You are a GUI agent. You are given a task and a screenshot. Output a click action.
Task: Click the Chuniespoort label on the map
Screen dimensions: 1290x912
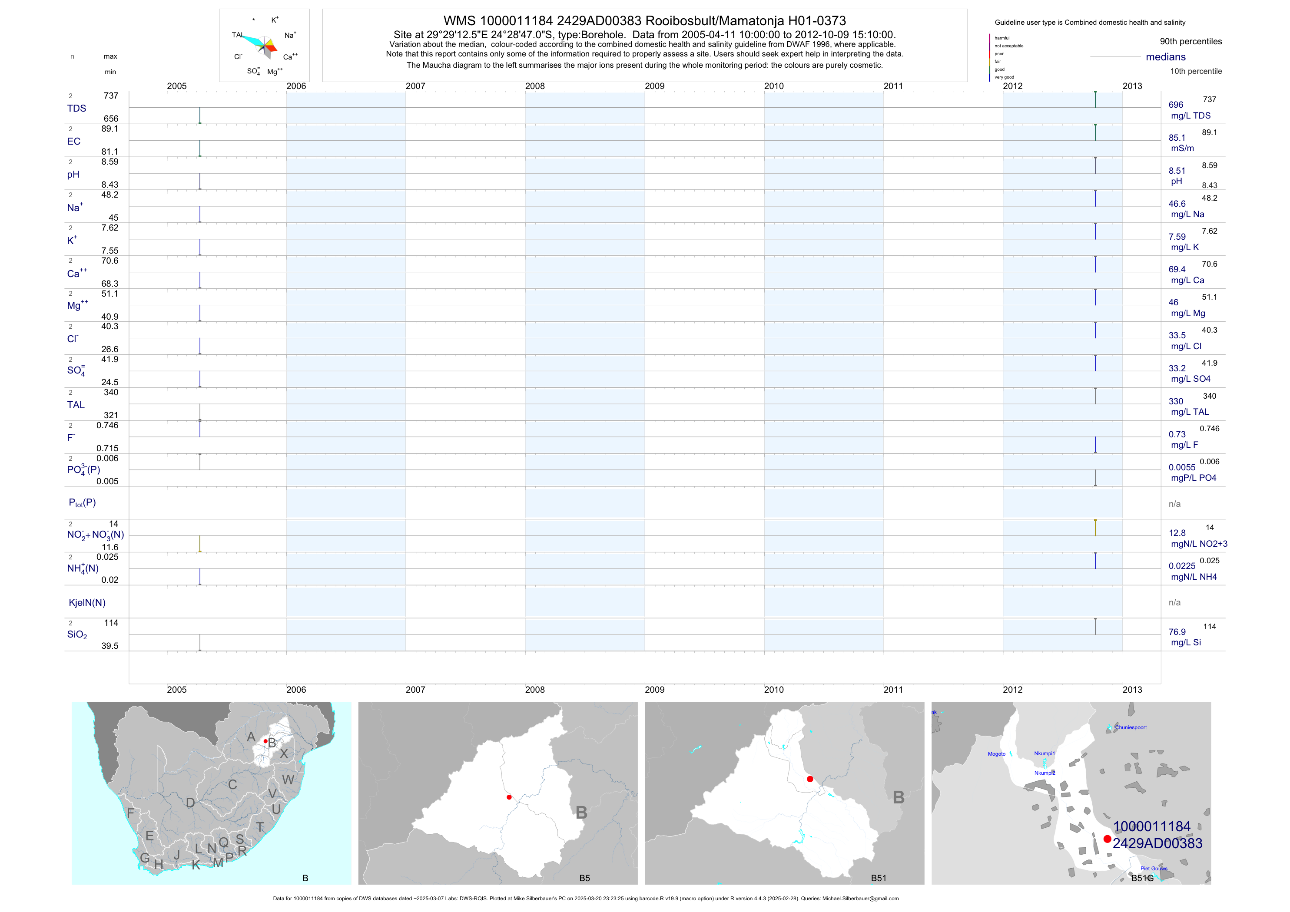point(1131,727)
